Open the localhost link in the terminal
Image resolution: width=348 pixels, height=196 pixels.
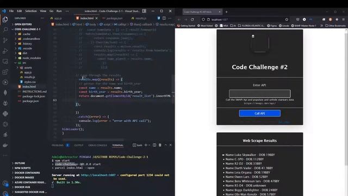(x=98, y=175)
